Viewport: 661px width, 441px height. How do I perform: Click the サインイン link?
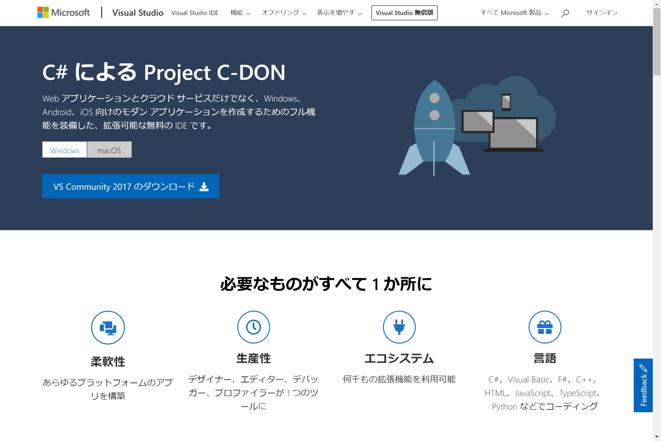pyautogui.click(x=601, y=13)
